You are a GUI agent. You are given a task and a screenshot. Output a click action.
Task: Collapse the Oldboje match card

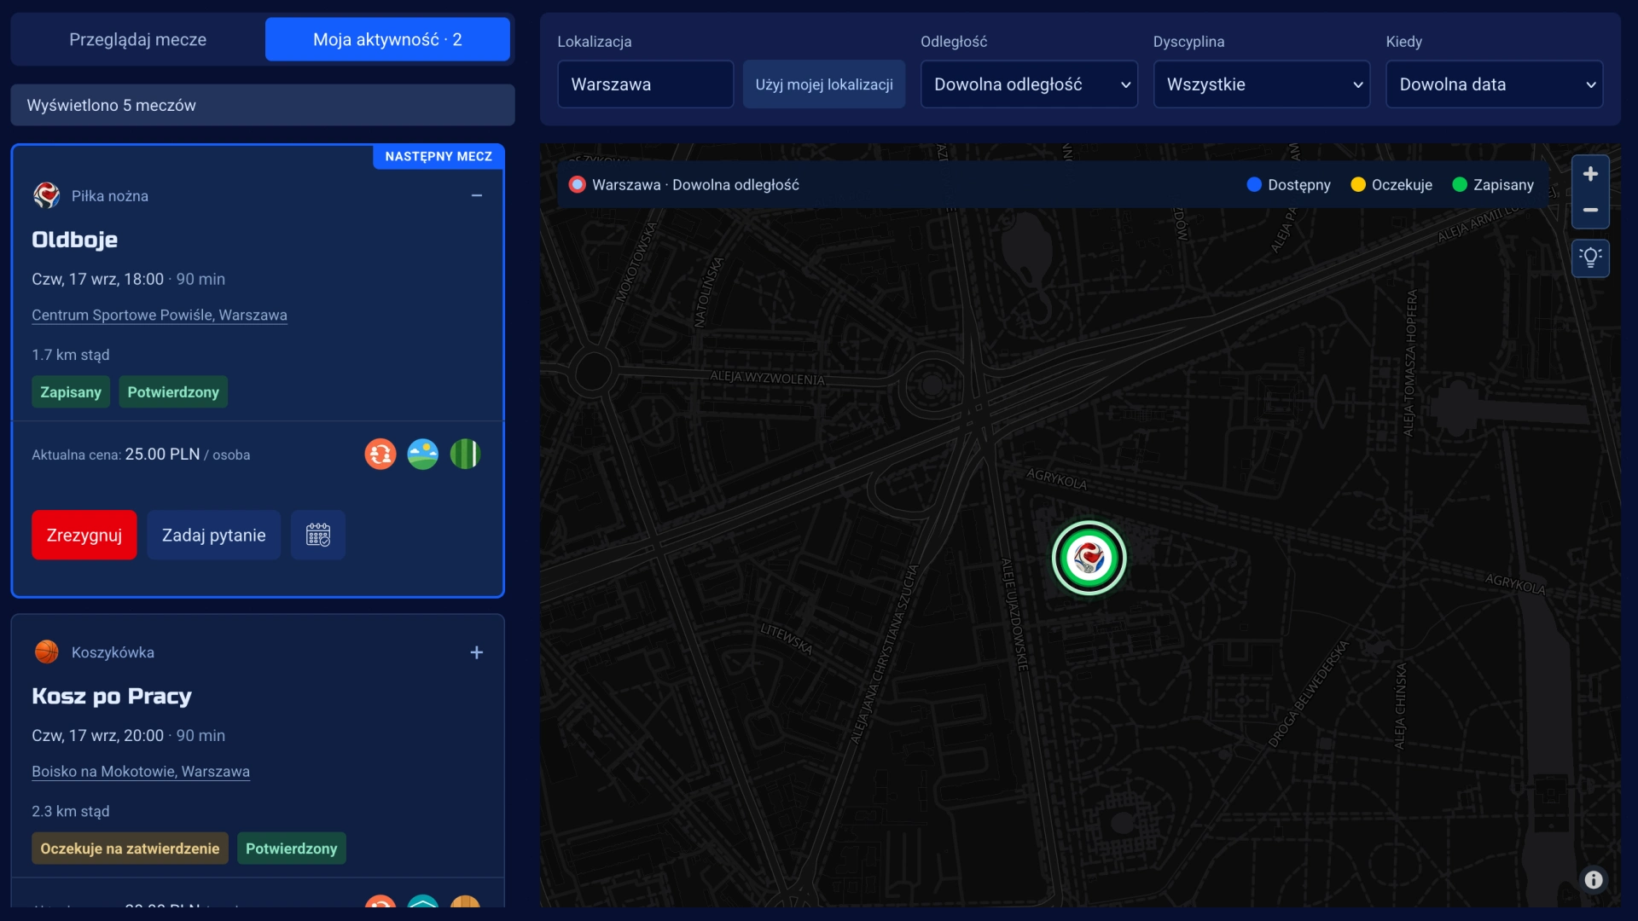tap(477, 196)
